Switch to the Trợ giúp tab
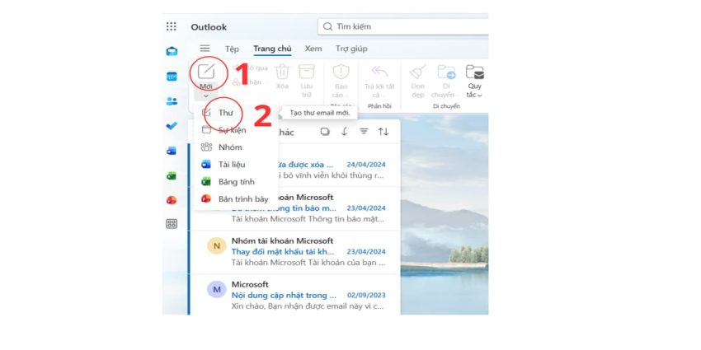This screenshot has height=350, width=701. pos(351,49)
